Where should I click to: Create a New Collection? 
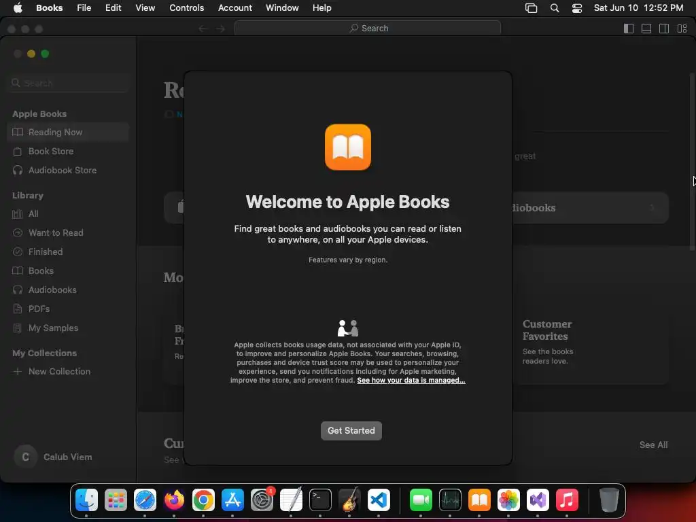(68, 372)
